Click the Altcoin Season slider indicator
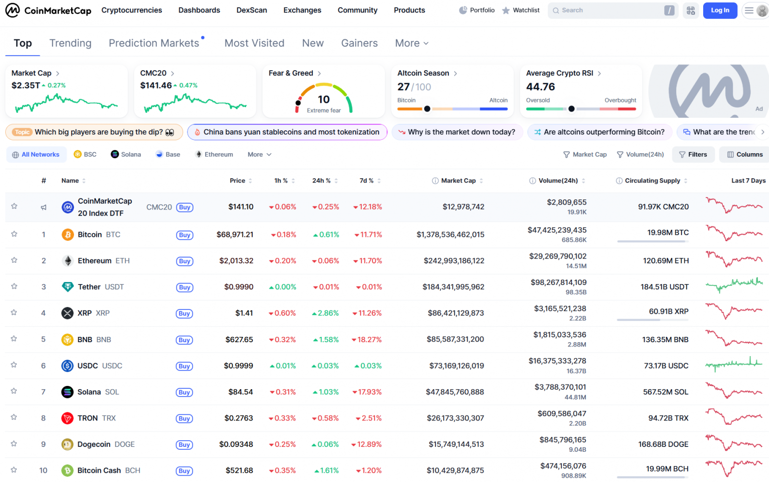The width and height of the screenshot is (769, 482). click(427, 109)
